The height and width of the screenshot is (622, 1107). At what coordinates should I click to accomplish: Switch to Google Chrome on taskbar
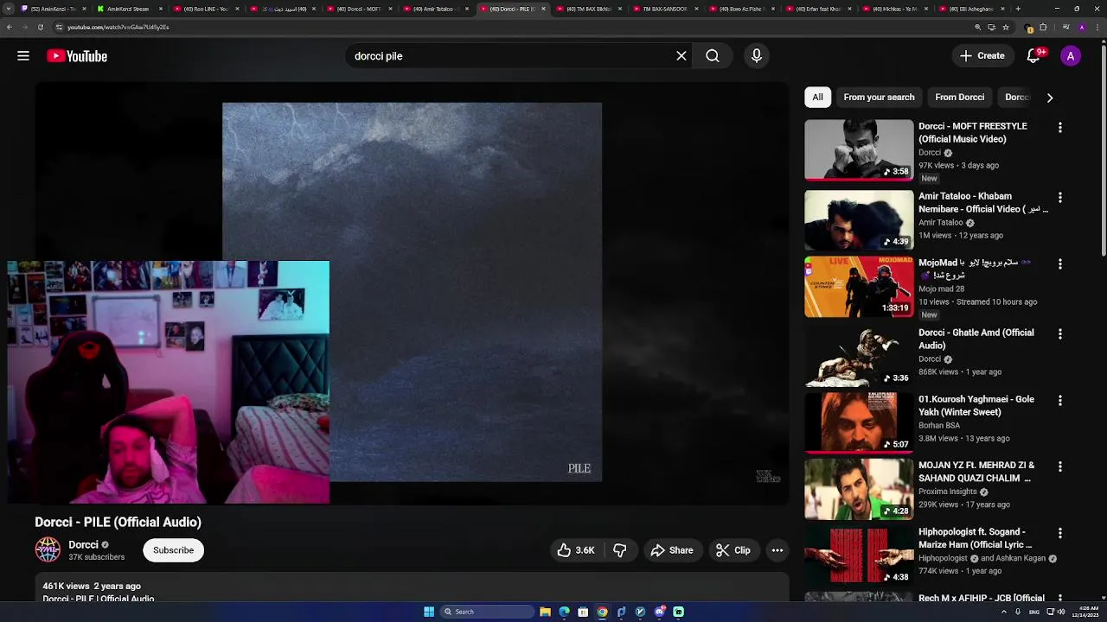[602, 612]
